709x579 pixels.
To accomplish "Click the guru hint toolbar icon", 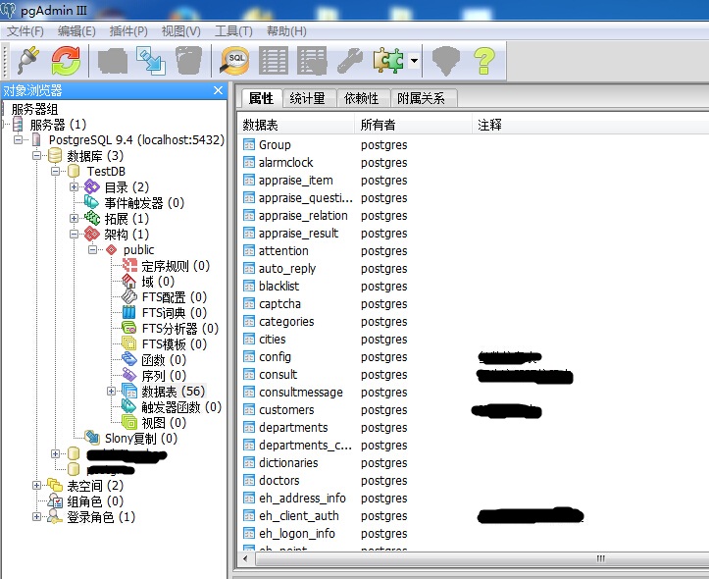I will point(446,61).
